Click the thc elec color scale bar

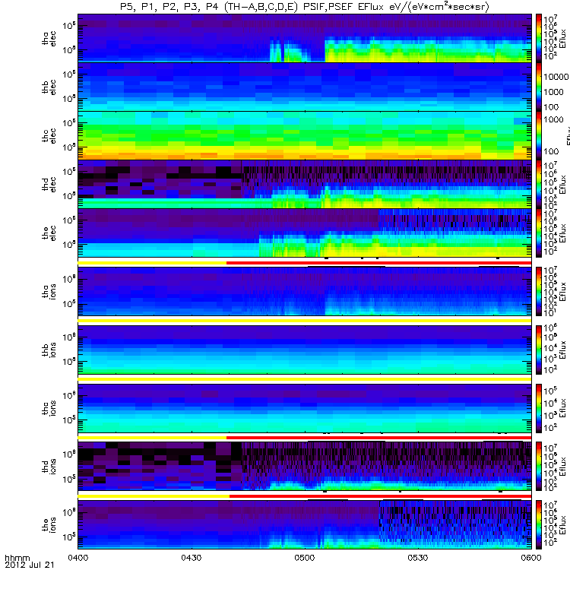tap(539, 136)
